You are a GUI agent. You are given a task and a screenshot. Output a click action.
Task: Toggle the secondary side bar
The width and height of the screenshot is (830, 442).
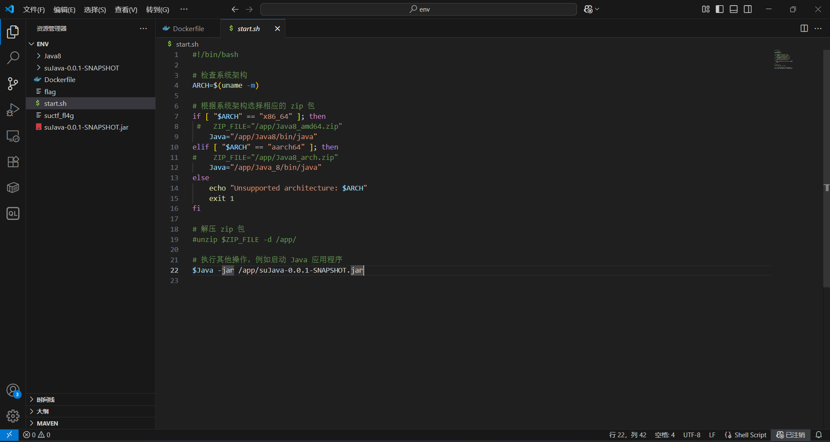pos(748,9)
